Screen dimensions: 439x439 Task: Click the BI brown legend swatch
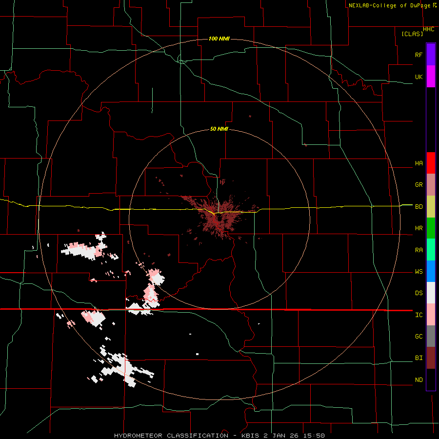pyautogui.click(x=431, y=358)
